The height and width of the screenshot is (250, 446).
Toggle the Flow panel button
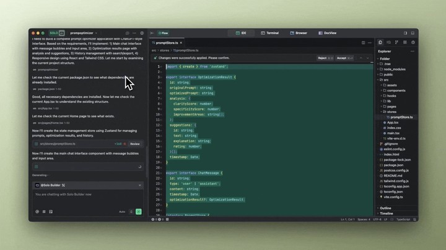click(x=162, y=33)
